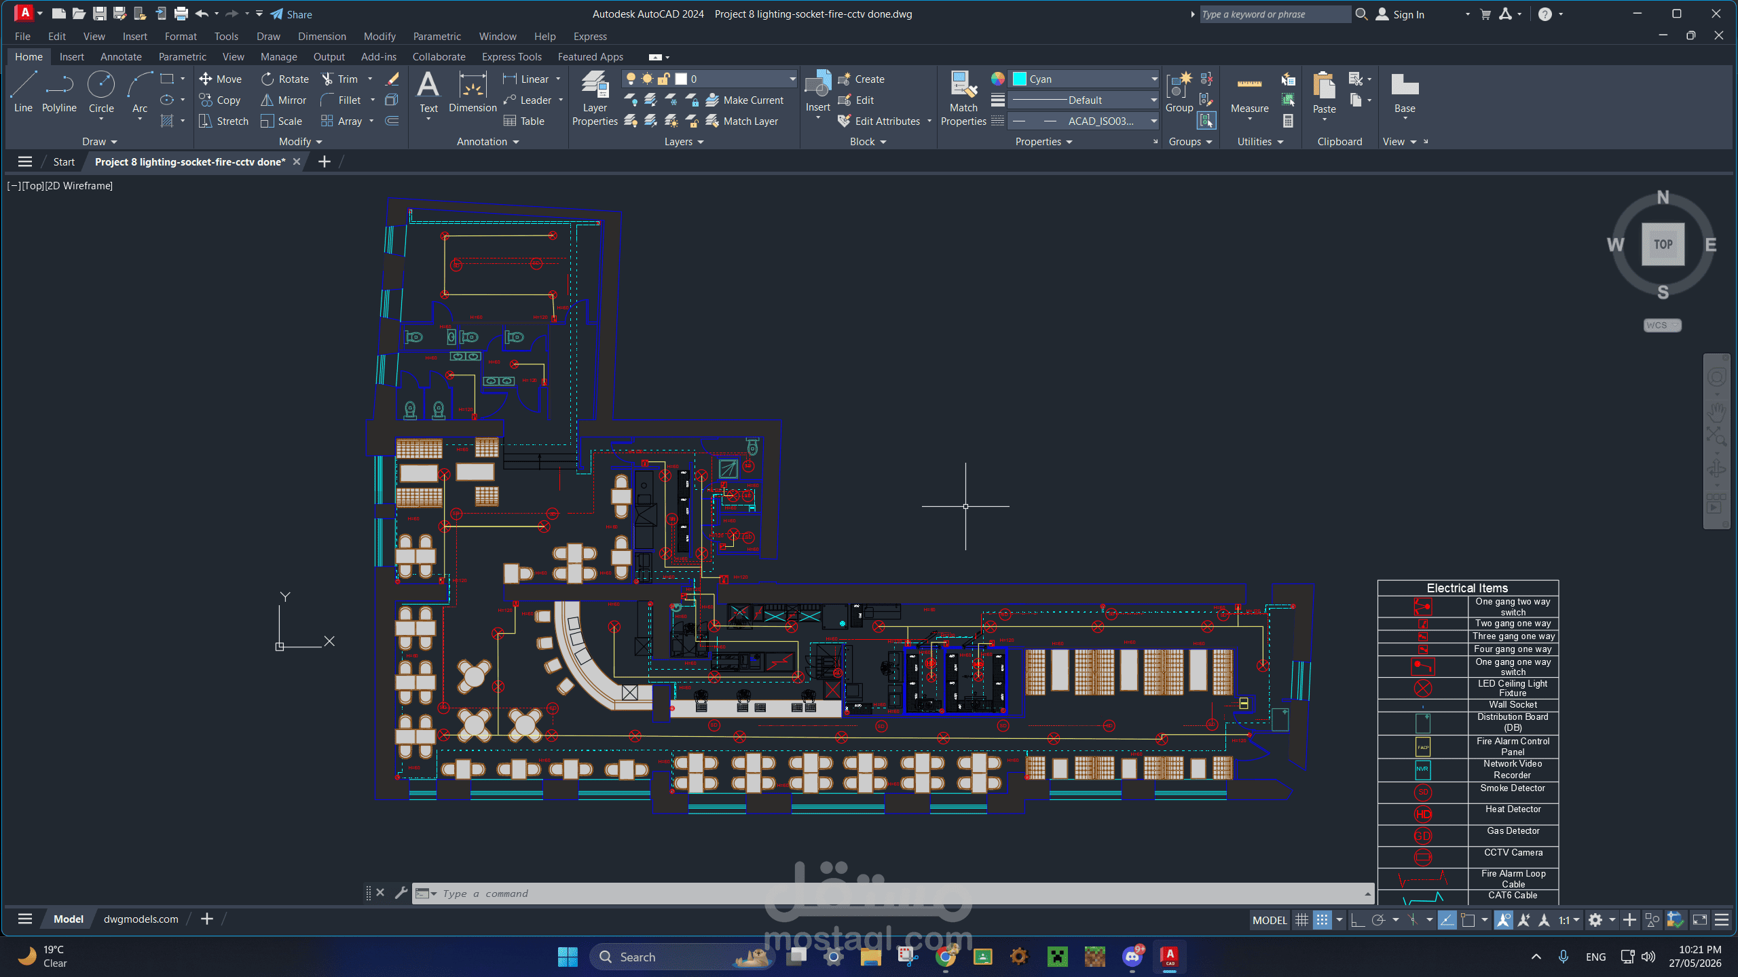The width and height of the screenshot is (1738, 977).
Task: Toggle the drawing grid display
Action: [1301, 920]
